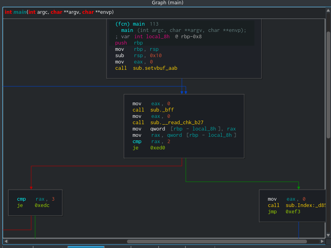Image resolution: width=331 pixels, height=248 pixels.
Task: Follow the call sub._bff target
Action: pyautogui.click(x=162, y=110)
